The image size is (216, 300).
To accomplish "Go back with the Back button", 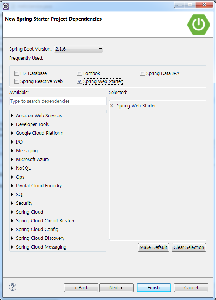I will [x=81, y=287].
